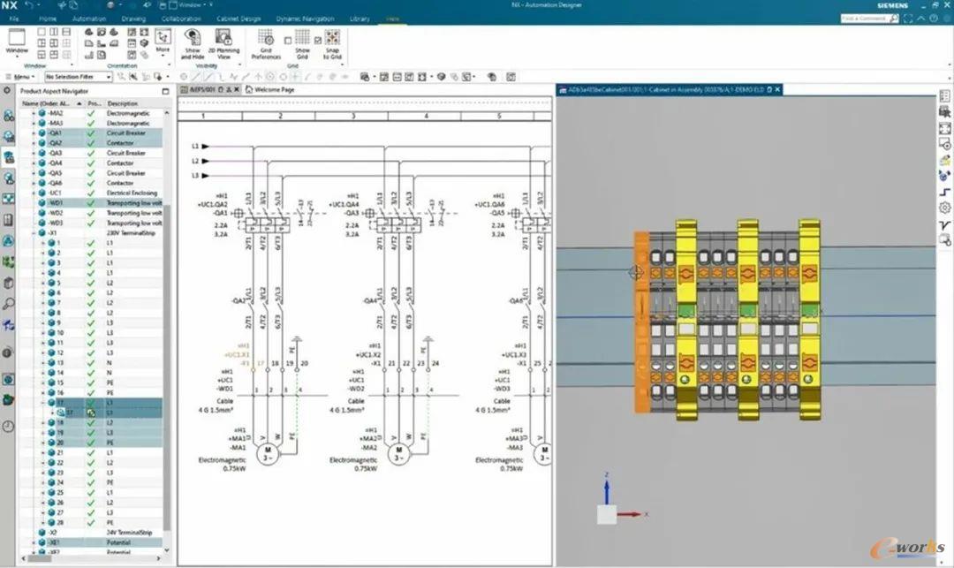Open Grid Preferences
The image size is (954, 568).
click(x=266, y=44)
